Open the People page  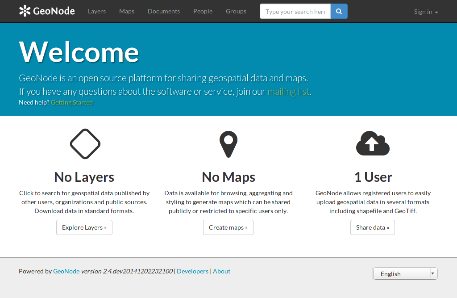203,11
